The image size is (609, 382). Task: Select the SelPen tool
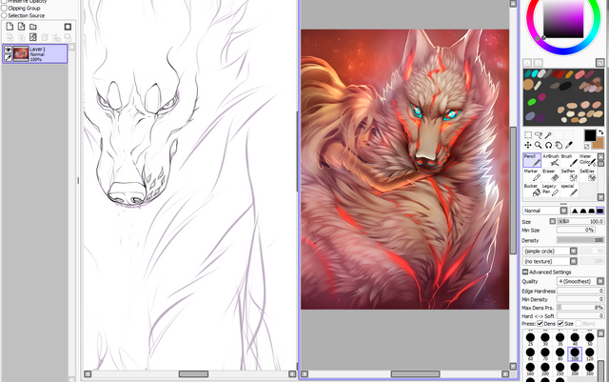coord(569,175)
